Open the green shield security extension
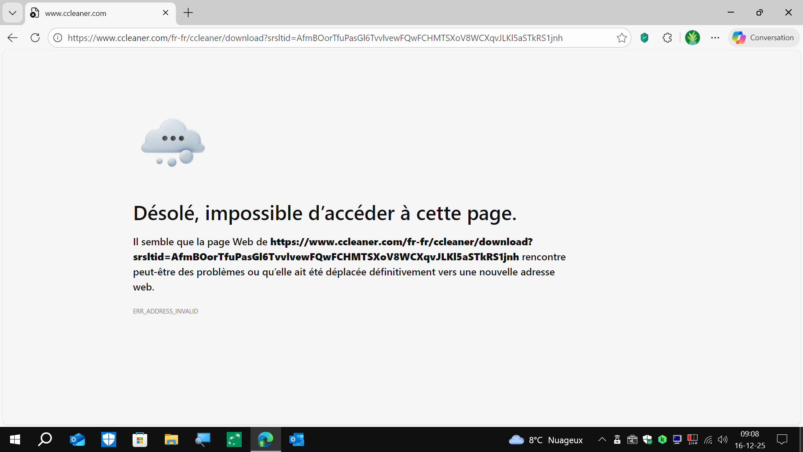This screenshot has height=452, width=803. click(x=644, y=38)
